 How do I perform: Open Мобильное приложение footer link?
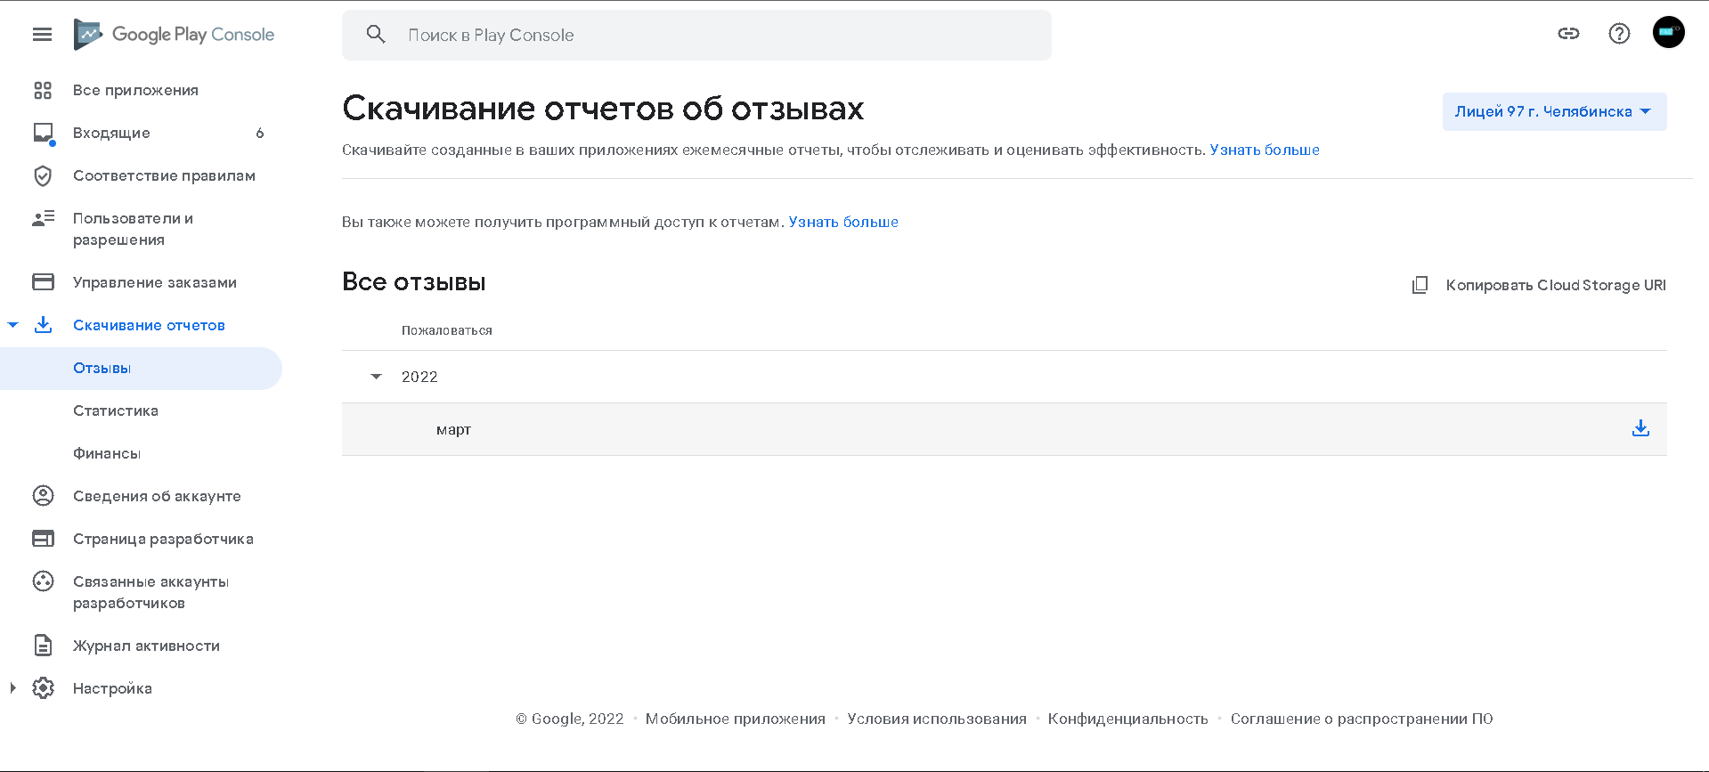pos(736,719)
